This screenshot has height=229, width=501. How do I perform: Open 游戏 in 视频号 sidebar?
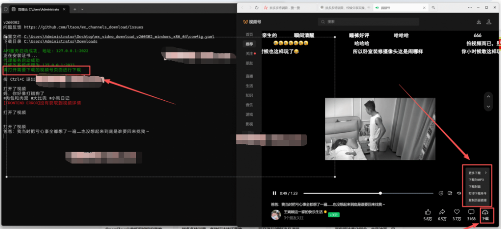tap(249, 114)
